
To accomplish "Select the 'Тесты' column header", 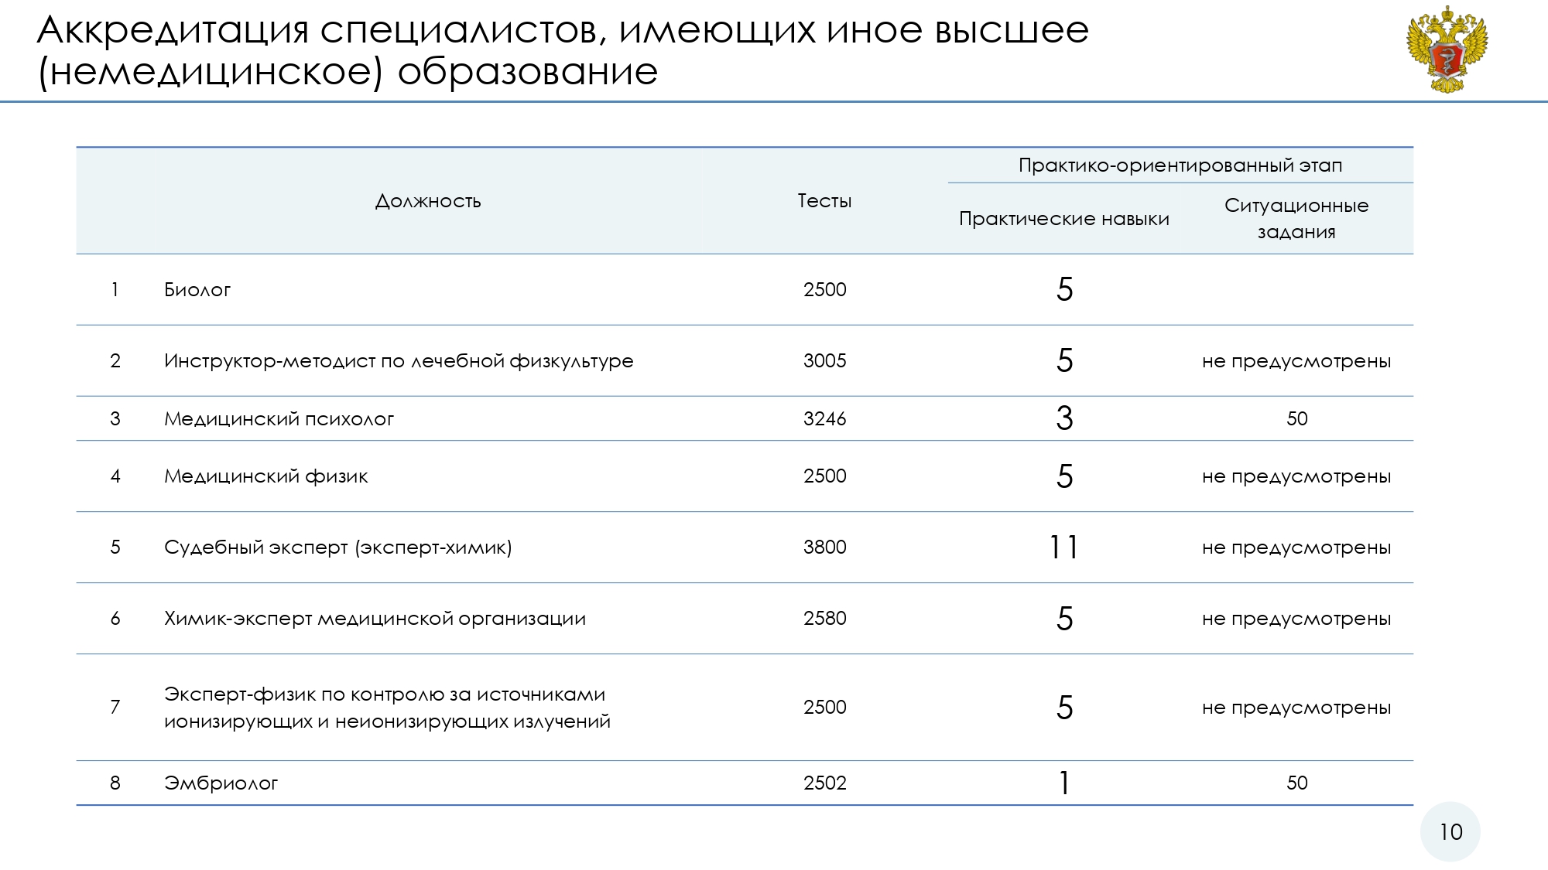I will coord(824,201).
